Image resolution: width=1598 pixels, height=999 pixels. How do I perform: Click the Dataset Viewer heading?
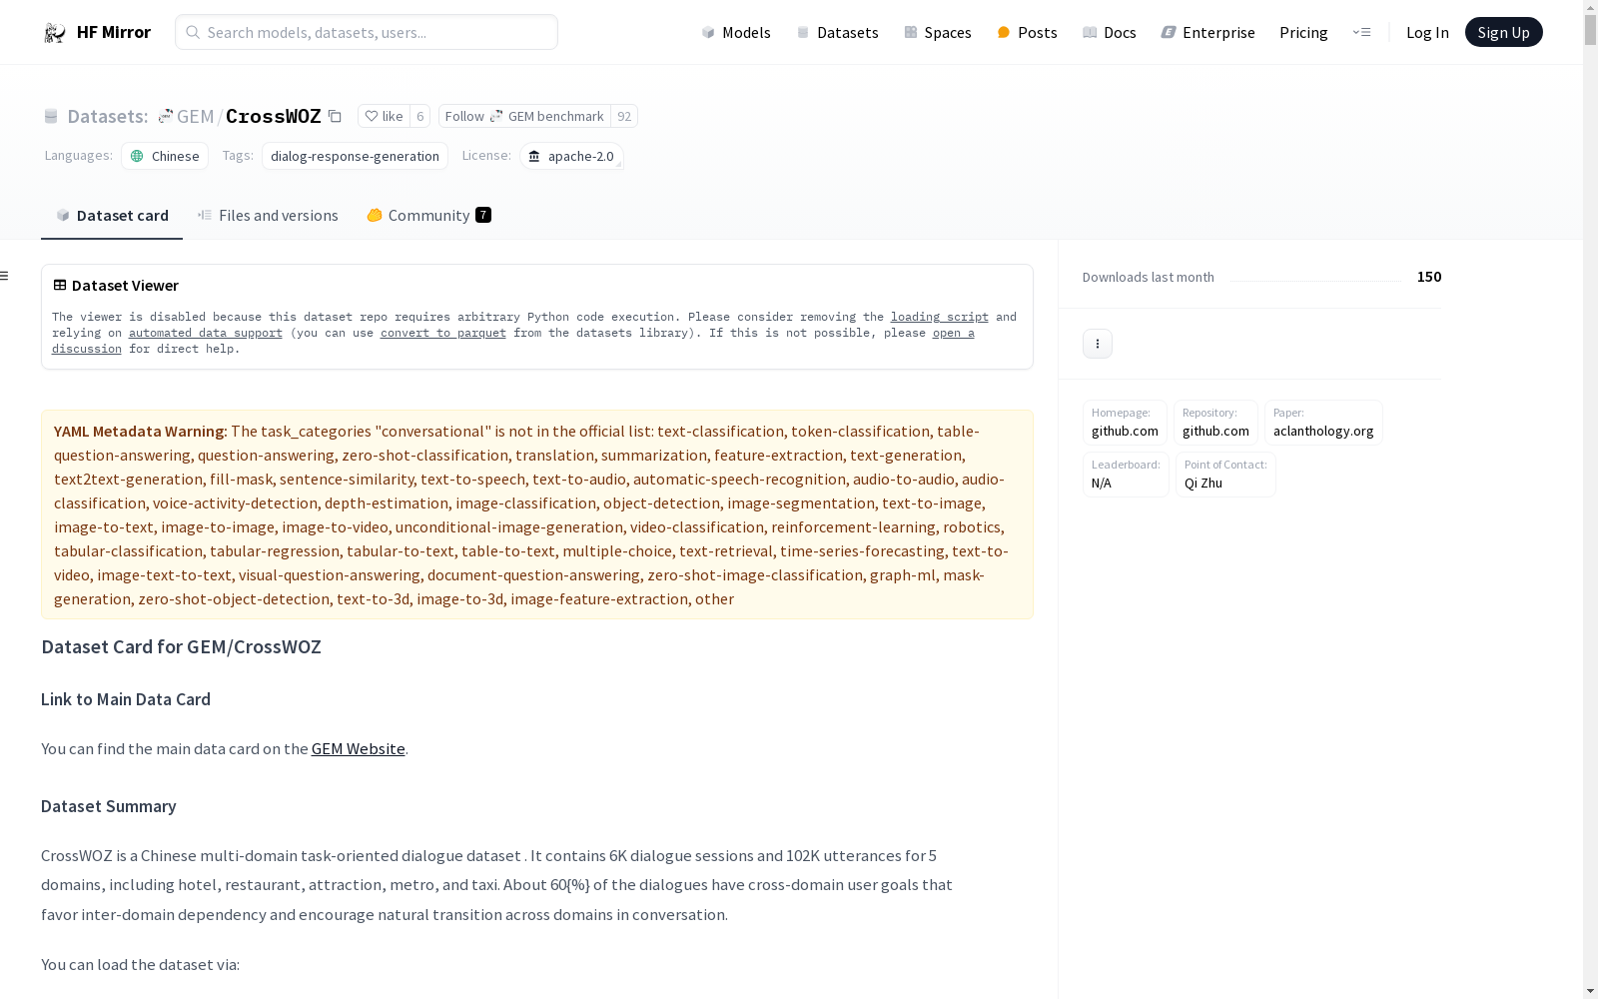pyautogui.click(x=125, y=286)
